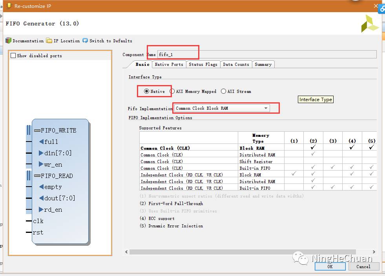Click the Component Name input field

tap(267, 54)
